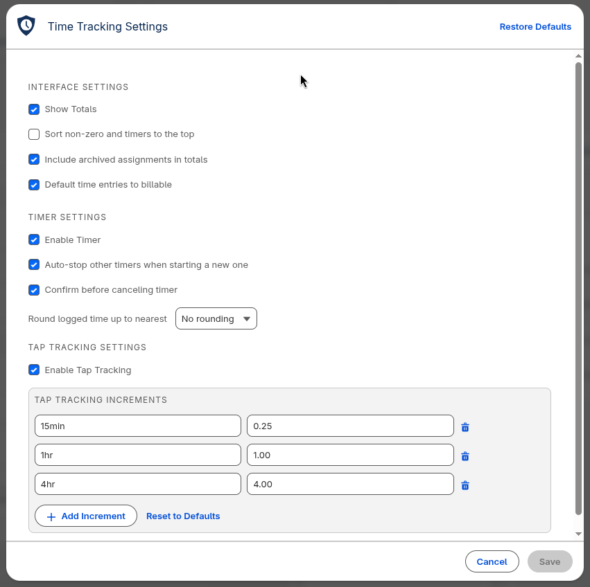Disable Default time entries to billable
590x587 pixels.
tap(34, 185)
